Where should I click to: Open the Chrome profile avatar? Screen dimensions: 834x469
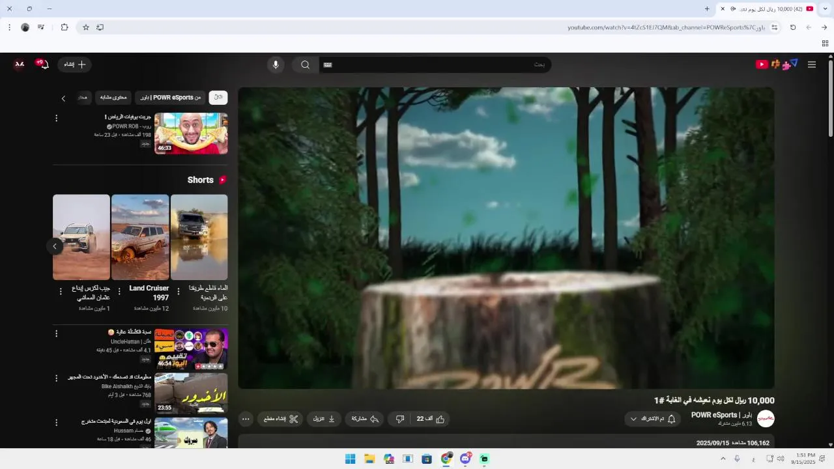pyautogui.click(x=25, y=27)
